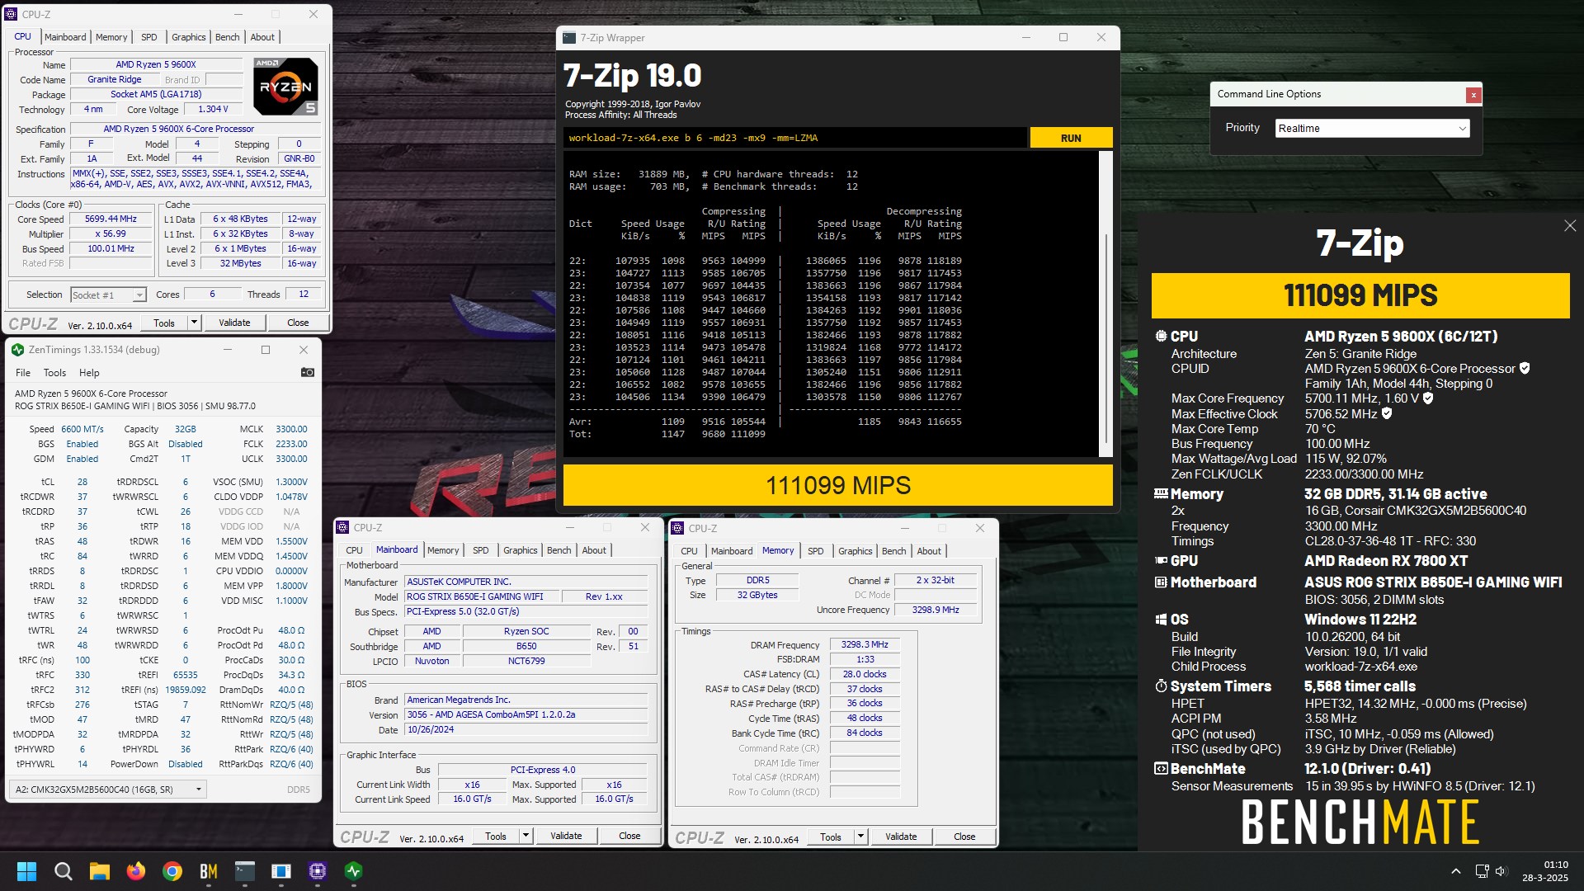Open ZenTimings Help menu
1584x891 pixels.
[x=89, y=373]
